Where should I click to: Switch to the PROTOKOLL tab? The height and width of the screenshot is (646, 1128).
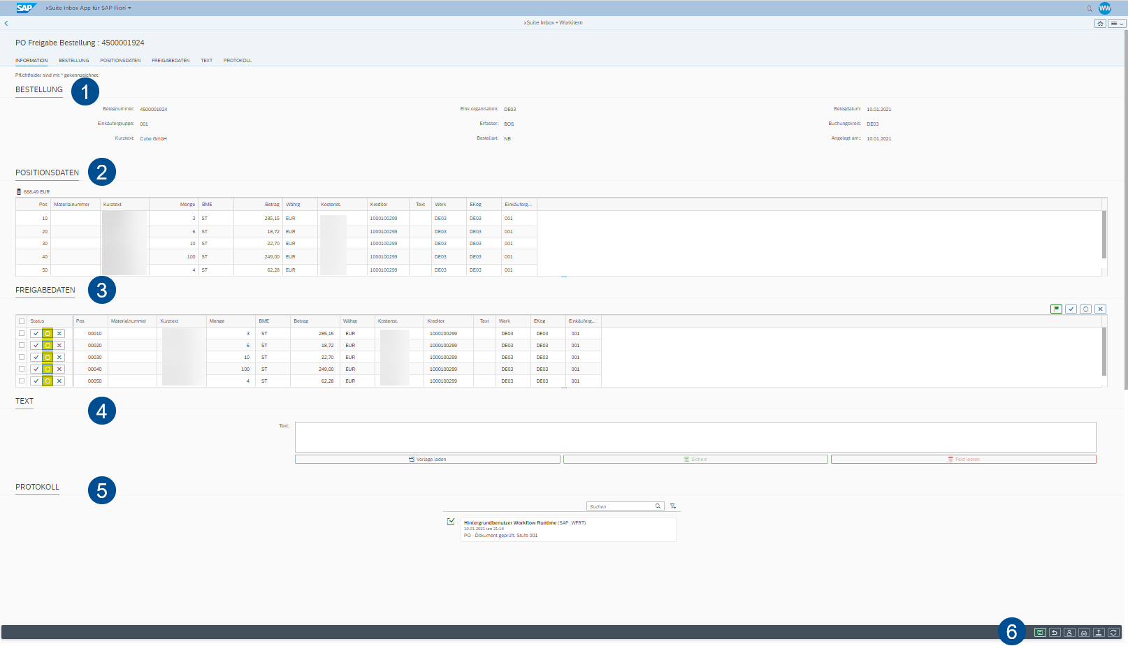[238, 60]
